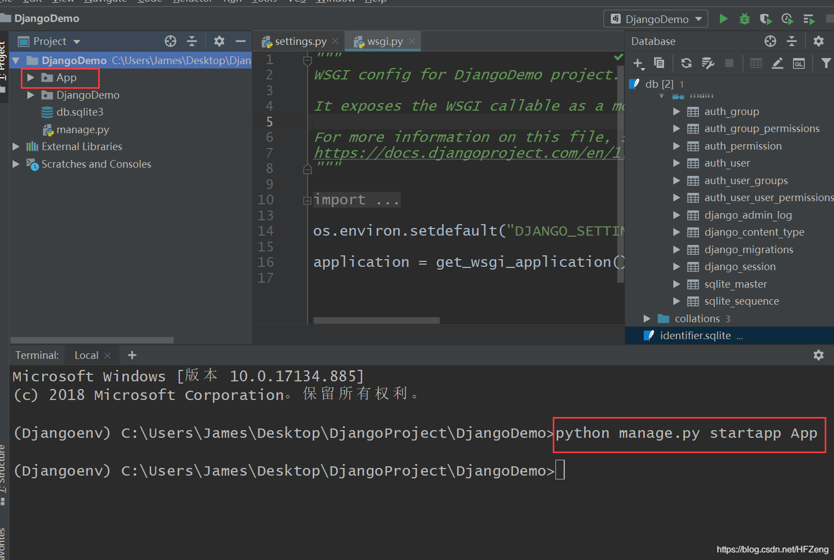Select the django_session table
This screenshot has width=834, height=560.
[x=740, y=267]
